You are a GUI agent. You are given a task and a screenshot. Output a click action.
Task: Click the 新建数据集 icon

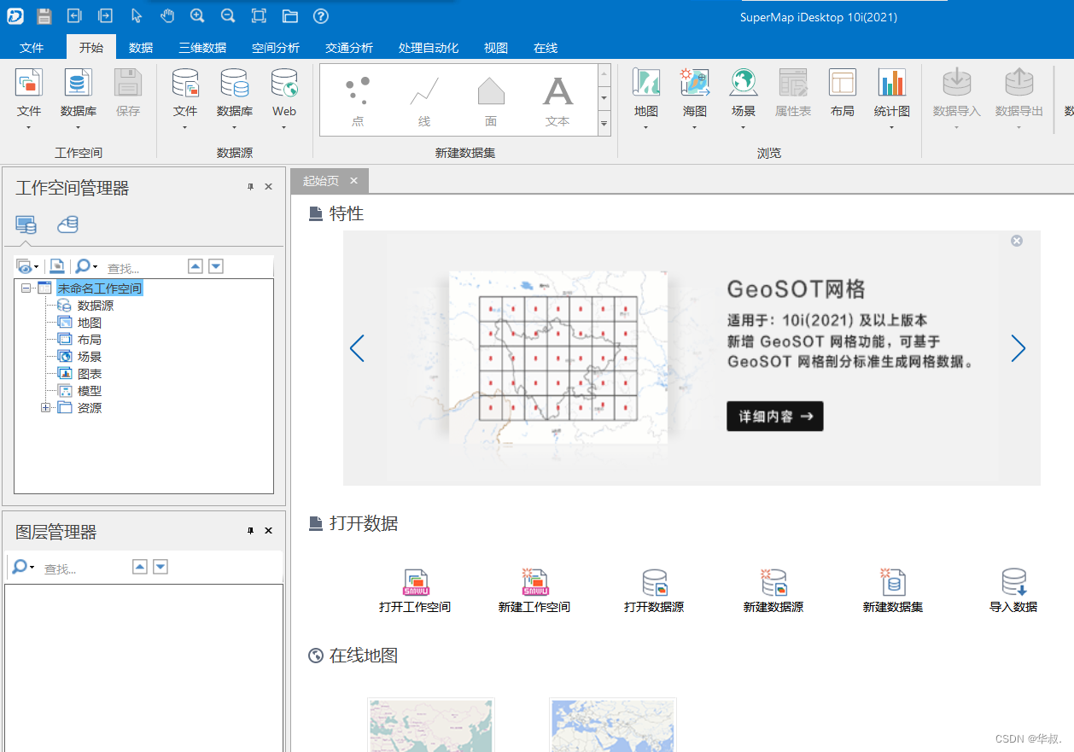tap(893, 582)
